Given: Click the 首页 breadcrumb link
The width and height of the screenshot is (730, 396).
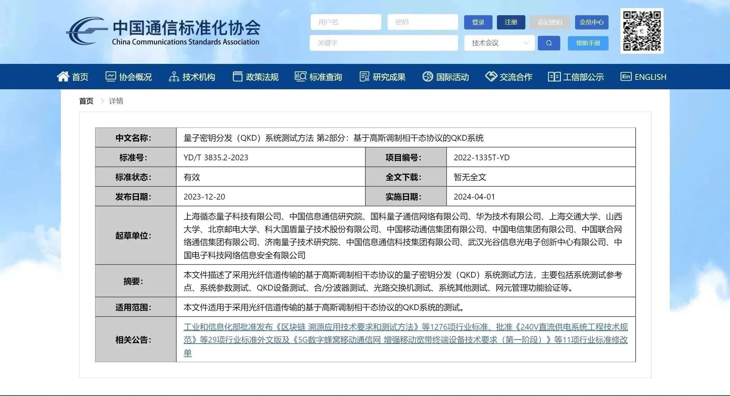Looking at the screenshot, I should pos(86,101).
